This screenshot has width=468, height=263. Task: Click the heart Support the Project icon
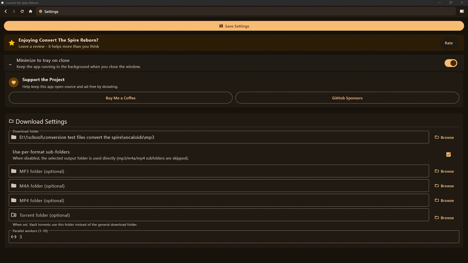pos(14,82)
